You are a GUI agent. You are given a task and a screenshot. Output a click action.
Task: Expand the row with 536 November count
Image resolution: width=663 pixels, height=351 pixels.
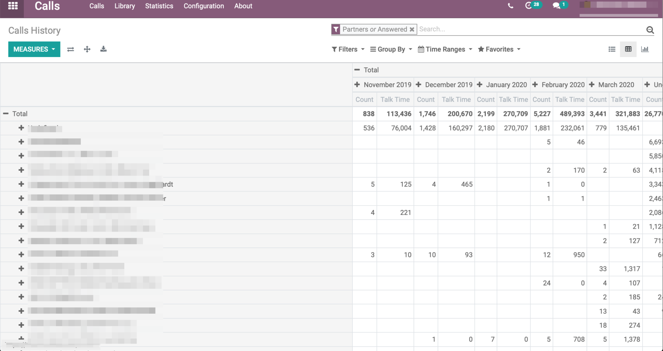coord(21,128)
